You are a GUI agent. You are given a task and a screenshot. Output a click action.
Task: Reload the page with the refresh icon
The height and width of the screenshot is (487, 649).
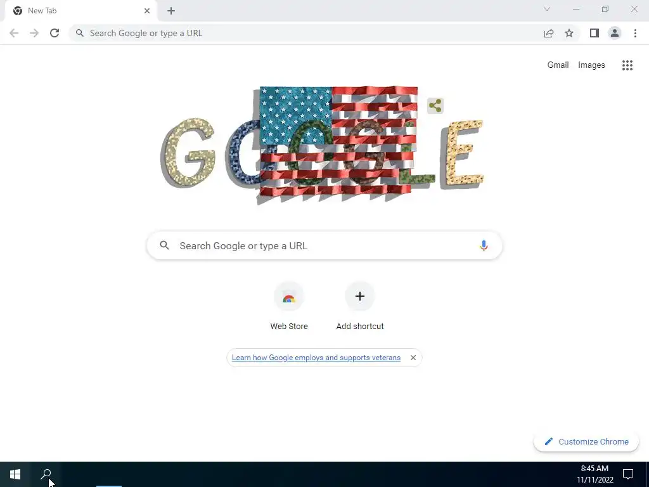click(55, 33)
